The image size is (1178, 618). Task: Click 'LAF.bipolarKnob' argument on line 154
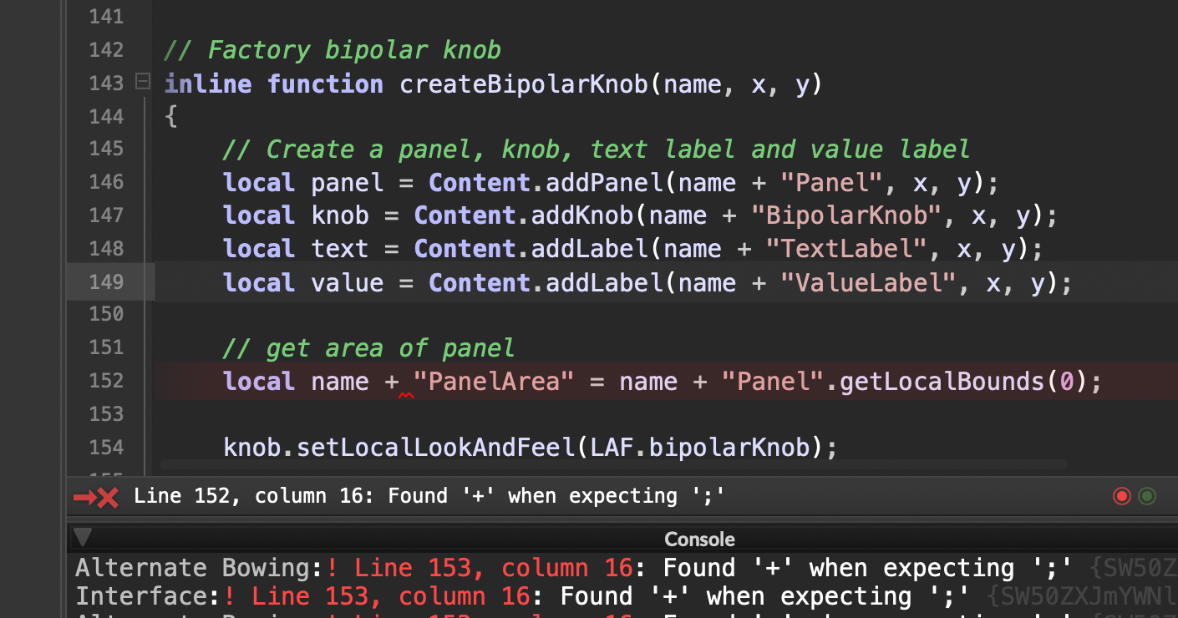(x=700, y=448)
